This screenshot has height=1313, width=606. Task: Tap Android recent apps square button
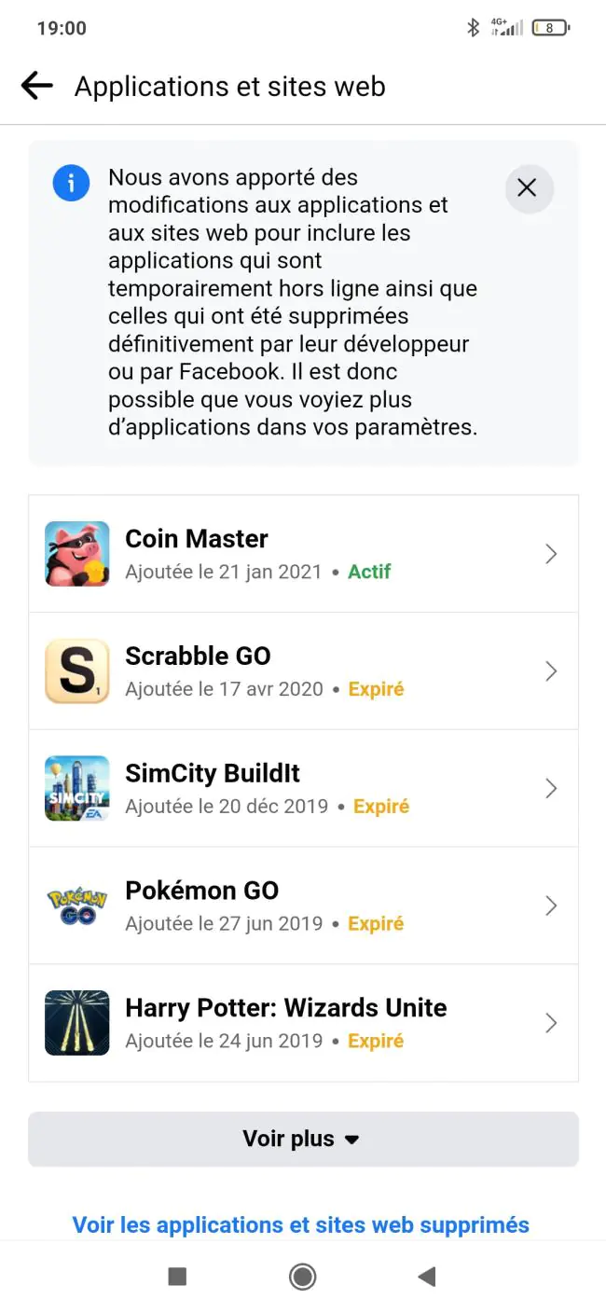click(177, 1277)
